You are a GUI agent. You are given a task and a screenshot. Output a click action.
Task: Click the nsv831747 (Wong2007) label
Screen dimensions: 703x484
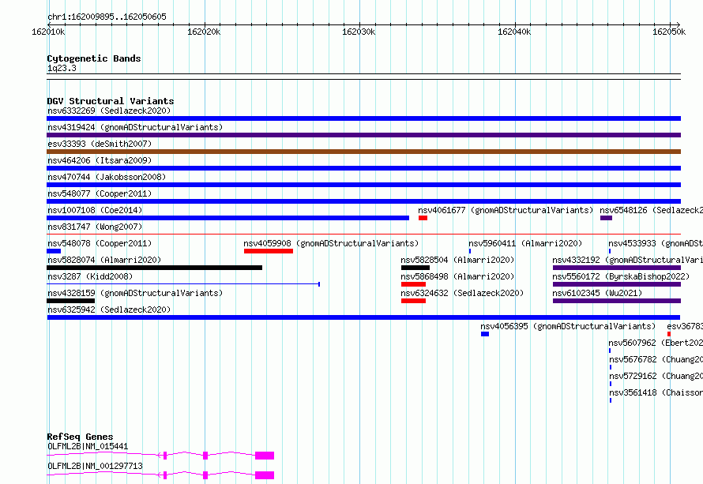pyautogui.click(x=95, y=227)
